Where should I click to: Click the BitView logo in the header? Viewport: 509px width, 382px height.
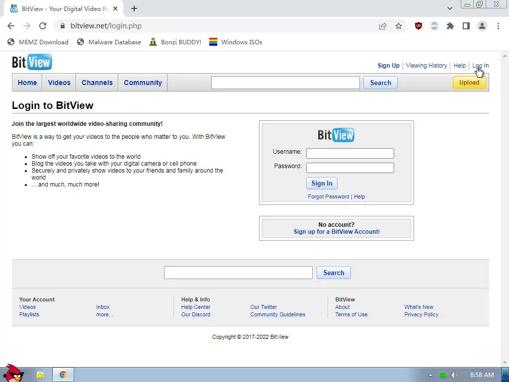[32, 62]
